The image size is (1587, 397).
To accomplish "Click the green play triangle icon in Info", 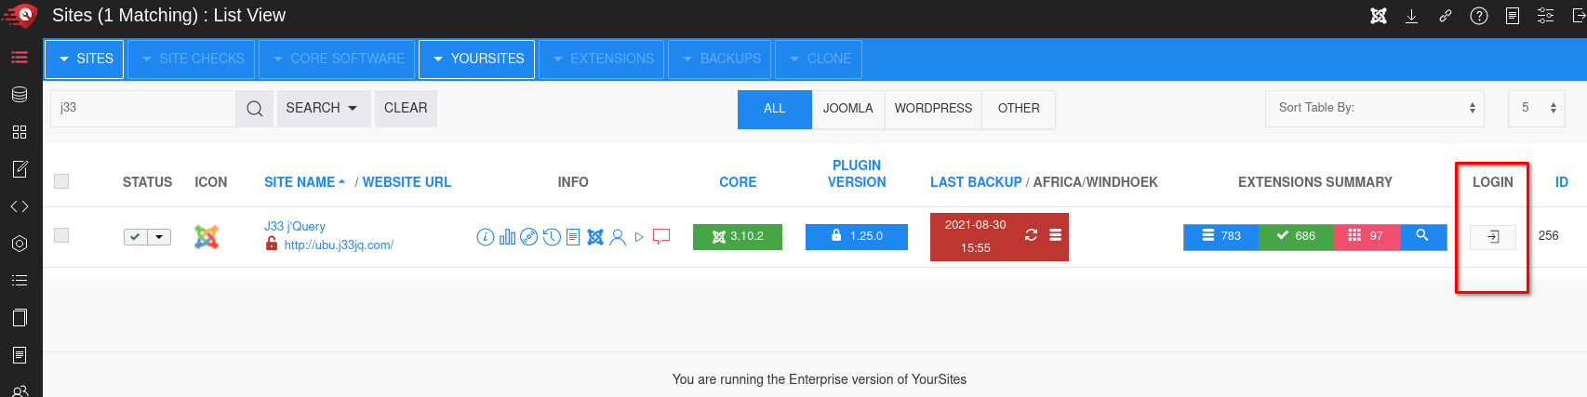I will (639, 237).
